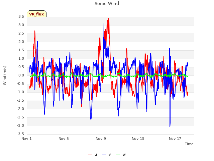214x161 pixels.
Task: Click the 2.0 y-axis tick label
Action: (x=21, y=42)
